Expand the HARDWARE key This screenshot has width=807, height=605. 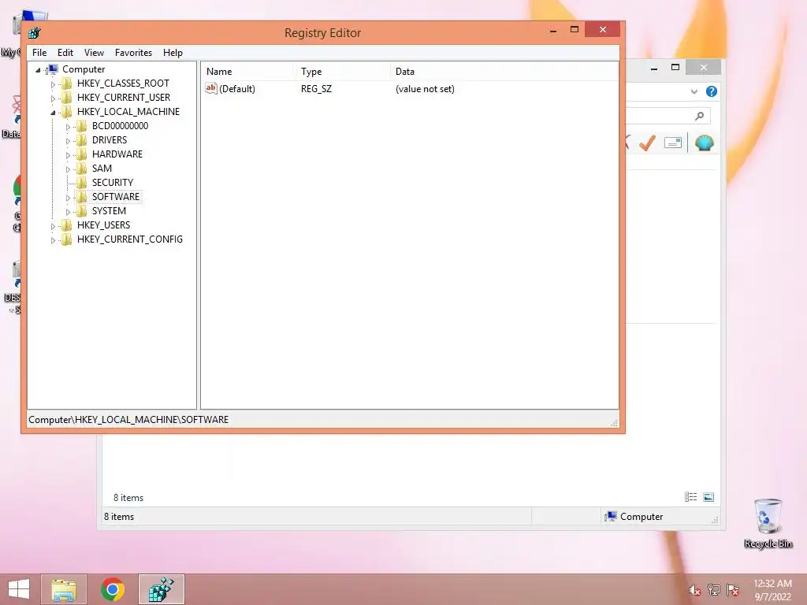coord(68,155)
